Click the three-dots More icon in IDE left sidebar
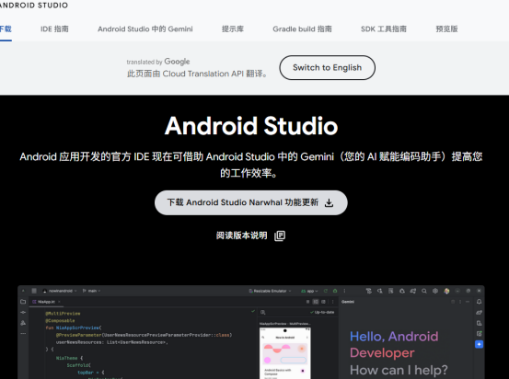This screenshot has width=509, height=379. tap(23, 333)
